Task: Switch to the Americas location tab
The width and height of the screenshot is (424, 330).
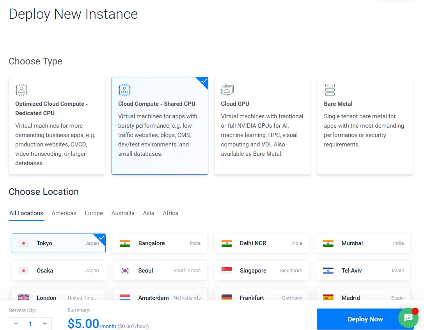Action: (x=64, y=213)
